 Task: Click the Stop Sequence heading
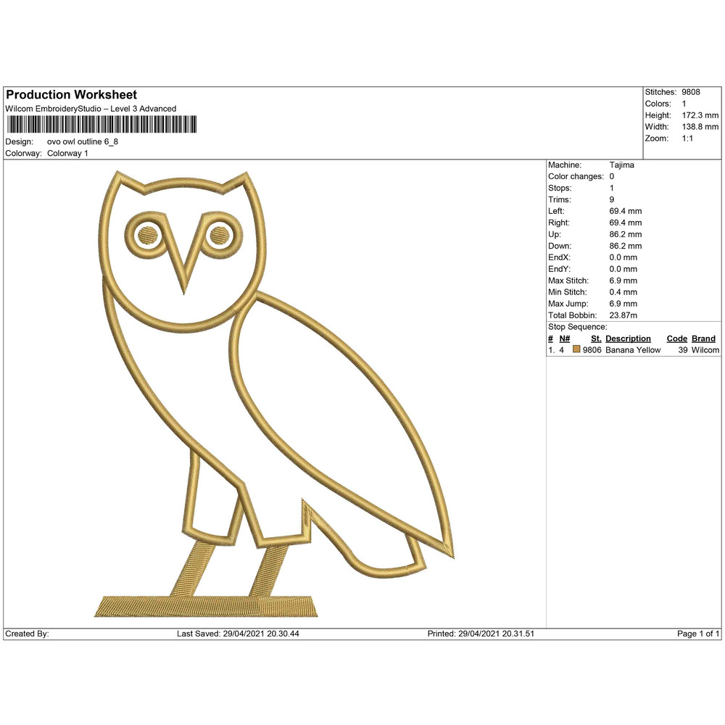point(578,327)
